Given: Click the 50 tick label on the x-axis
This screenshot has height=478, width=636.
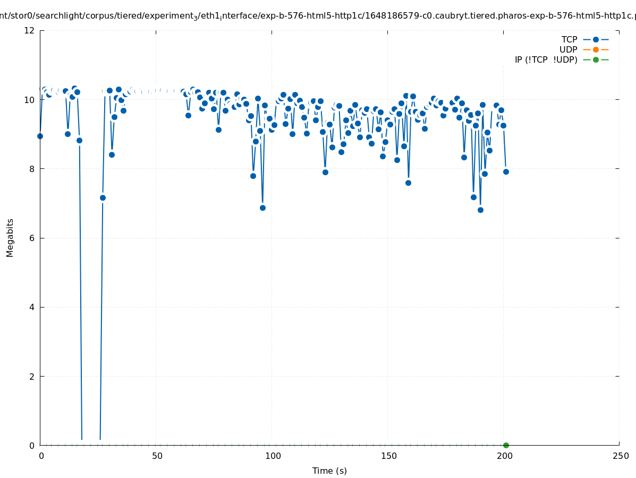Looking at the screenshot, I should tap(157, 456).
